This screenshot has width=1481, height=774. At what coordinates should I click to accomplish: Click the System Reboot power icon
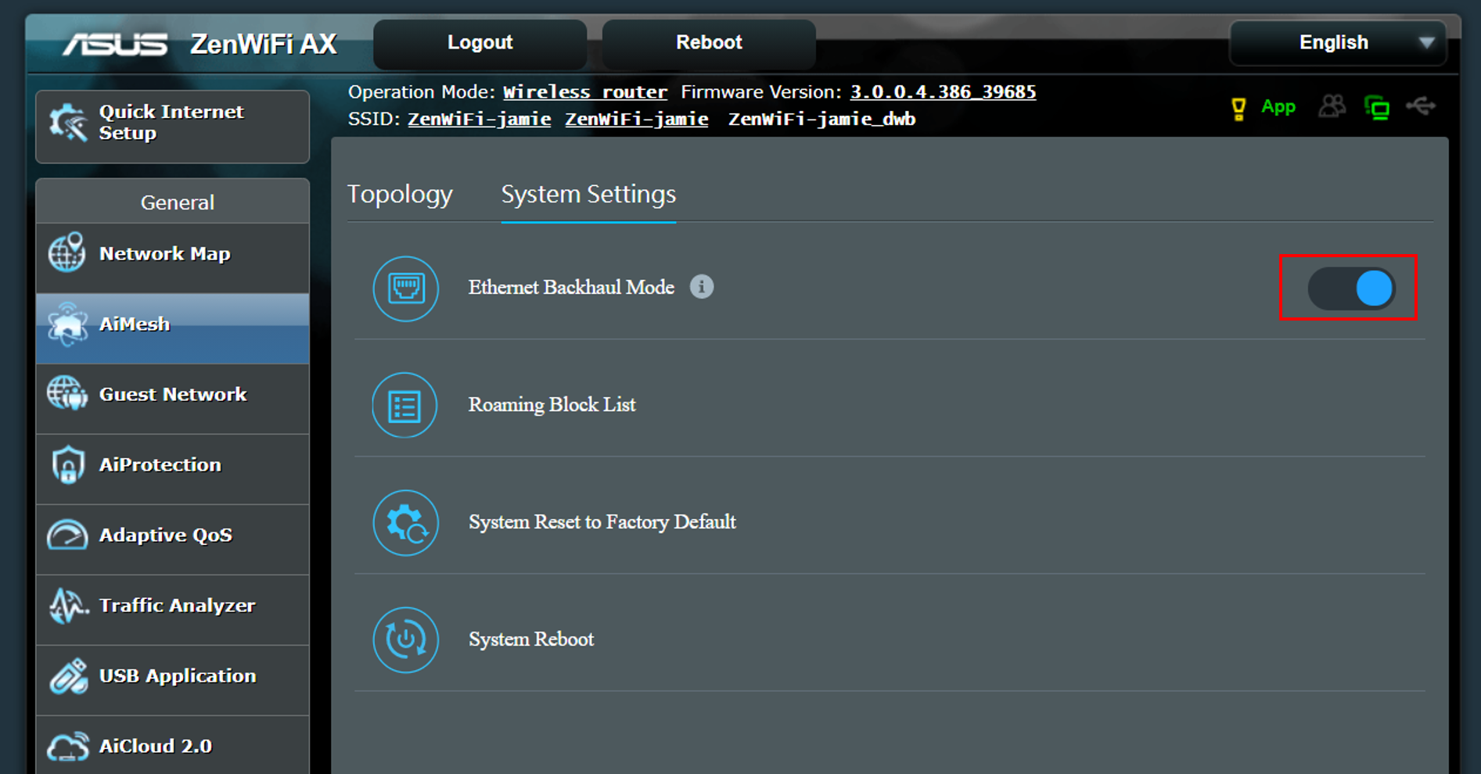pyautogui.click(x=405, y=640)
